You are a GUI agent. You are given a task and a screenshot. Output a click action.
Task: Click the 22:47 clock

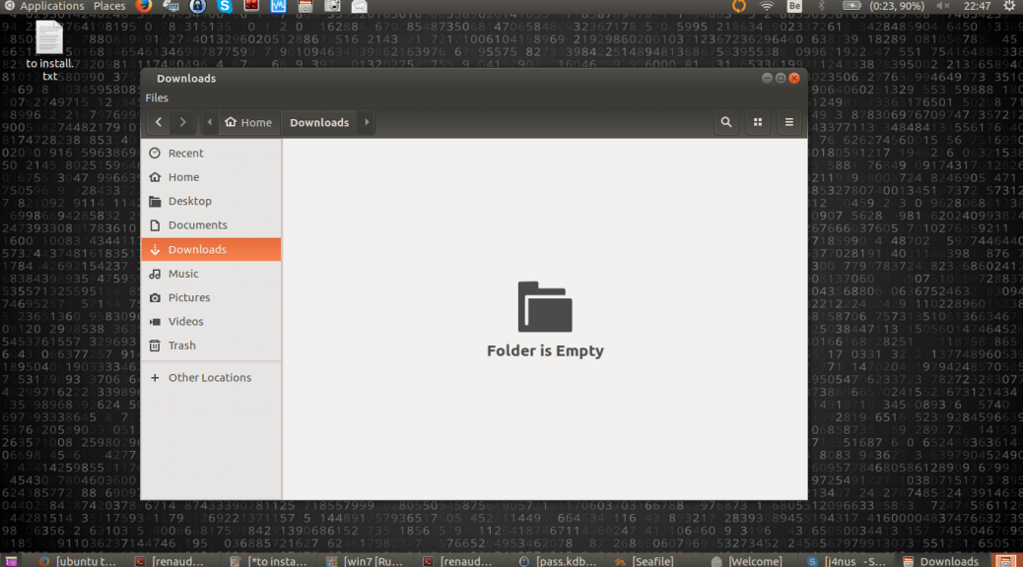click(x=977, y=6)
